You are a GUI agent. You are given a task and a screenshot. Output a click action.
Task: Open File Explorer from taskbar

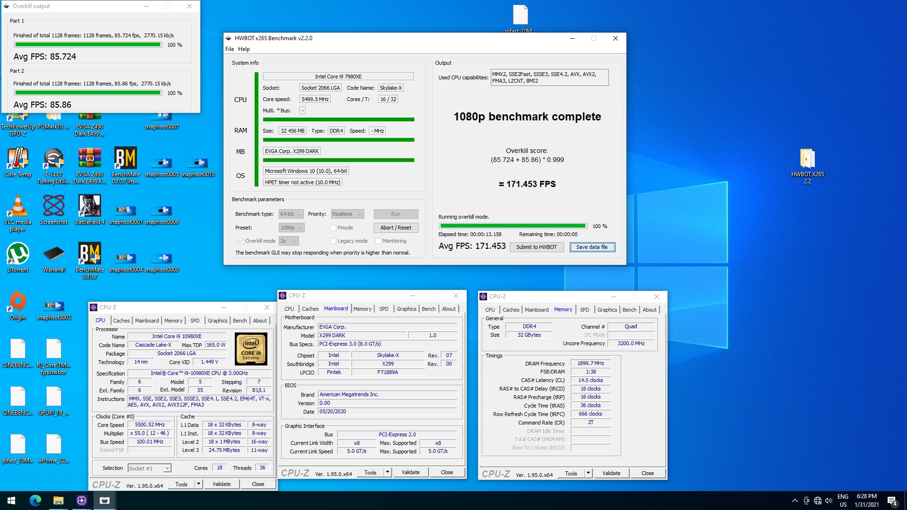(x=58, y=501)
